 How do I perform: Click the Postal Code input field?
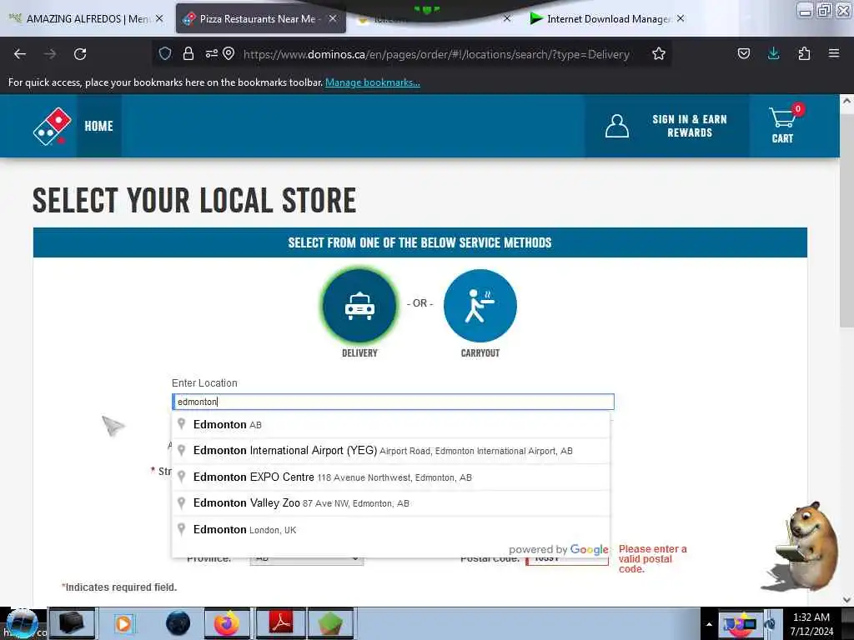(x=567, y=561)
